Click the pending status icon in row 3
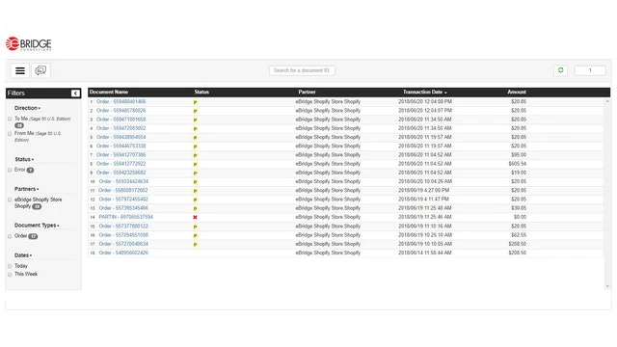 click(195, 120)
